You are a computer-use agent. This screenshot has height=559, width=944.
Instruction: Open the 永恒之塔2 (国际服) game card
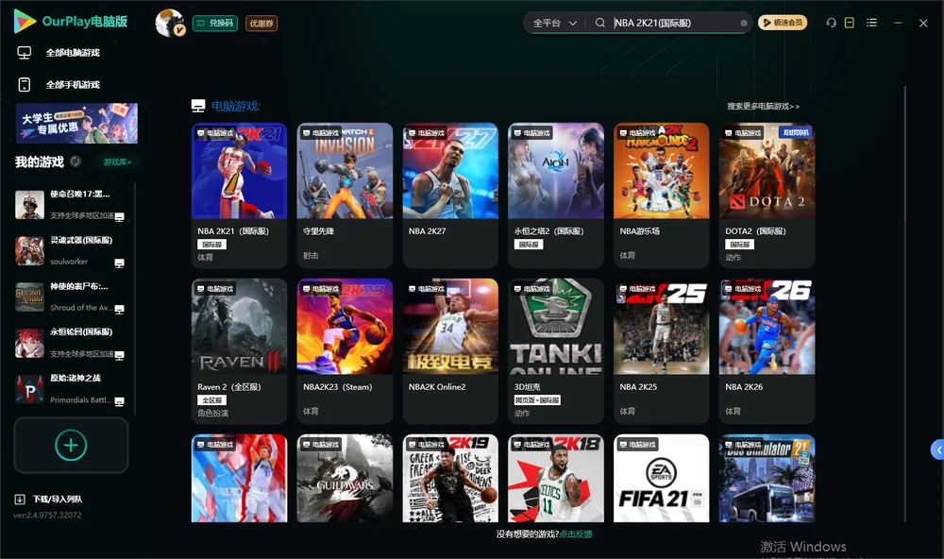(x=556, y=195)
